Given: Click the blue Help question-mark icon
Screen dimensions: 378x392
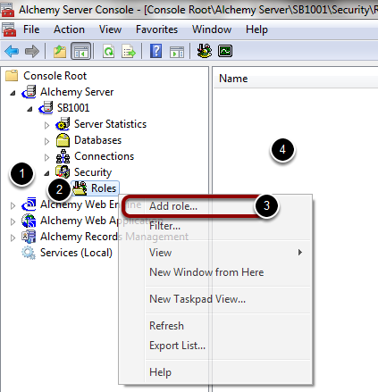Looking at the screenshot, I should pos(156,51).
